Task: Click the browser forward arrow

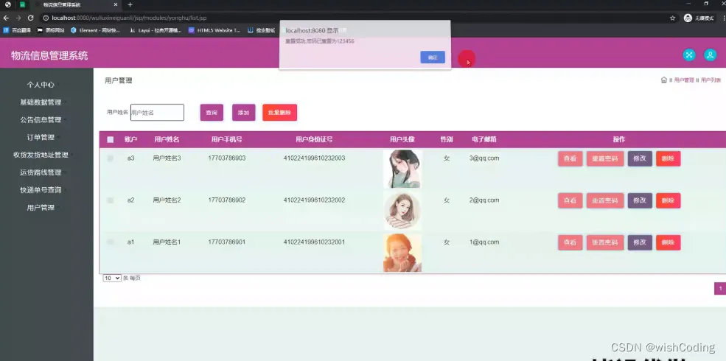Action: point(18,18)
